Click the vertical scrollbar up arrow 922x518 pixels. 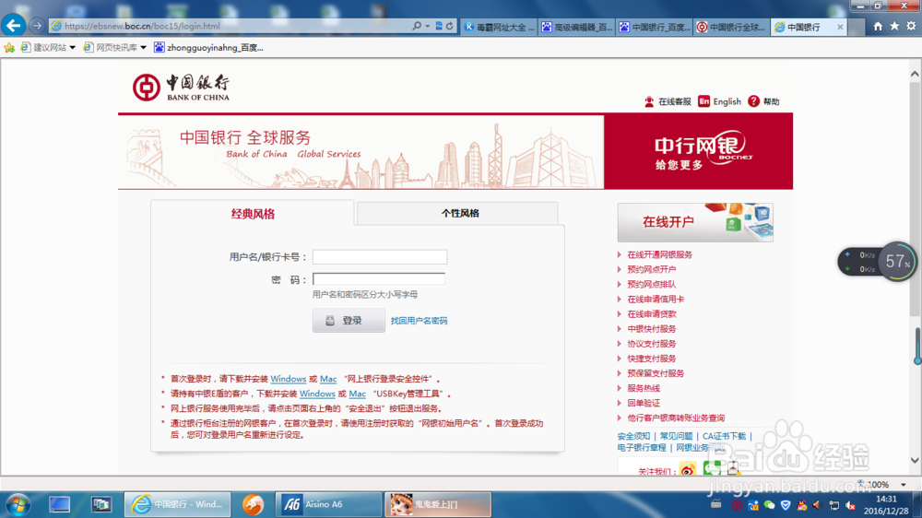[x=915, y=74]
